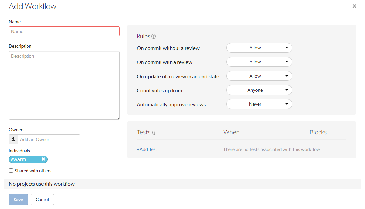The height and width of the screenshot is (209, 365).
Task: Click inside the Description text area
Action: coord(64,85)
